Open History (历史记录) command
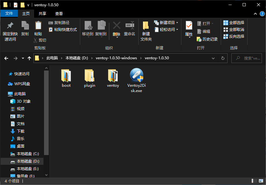The image size is (266, 185). point(207,39)
